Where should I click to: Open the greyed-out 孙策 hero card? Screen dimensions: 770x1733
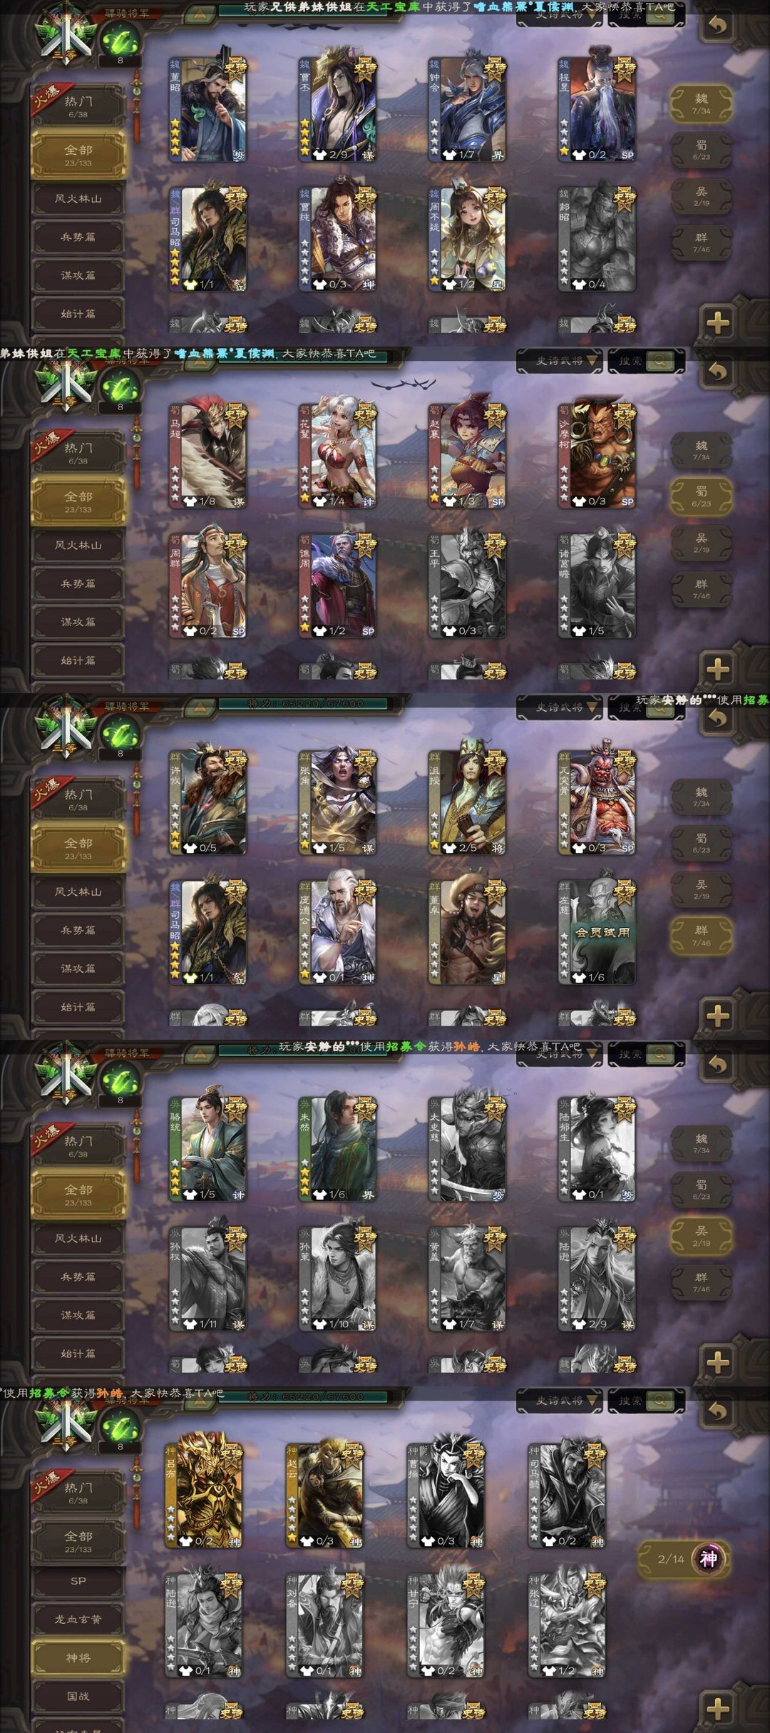(337, 1279)
